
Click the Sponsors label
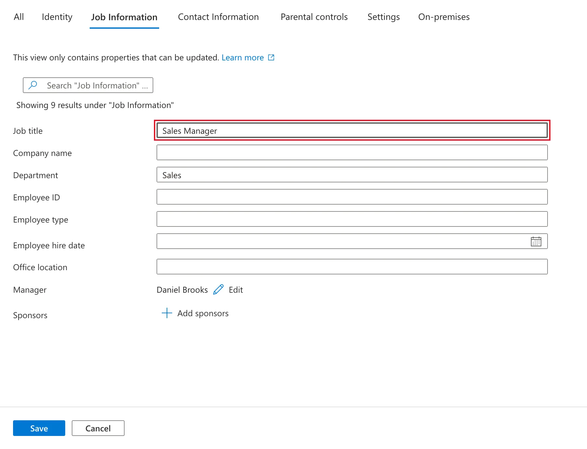30,315
